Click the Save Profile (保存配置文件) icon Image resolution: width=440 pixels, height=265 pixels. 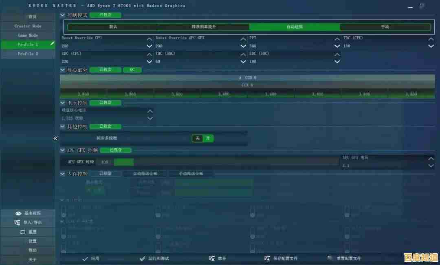(267, 258)
